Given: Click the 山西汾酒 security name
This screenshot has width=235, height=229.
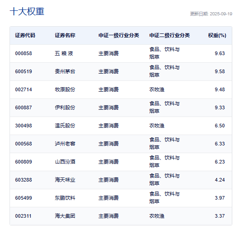Looking at the screenshot, I should click(x=65, y=162).
